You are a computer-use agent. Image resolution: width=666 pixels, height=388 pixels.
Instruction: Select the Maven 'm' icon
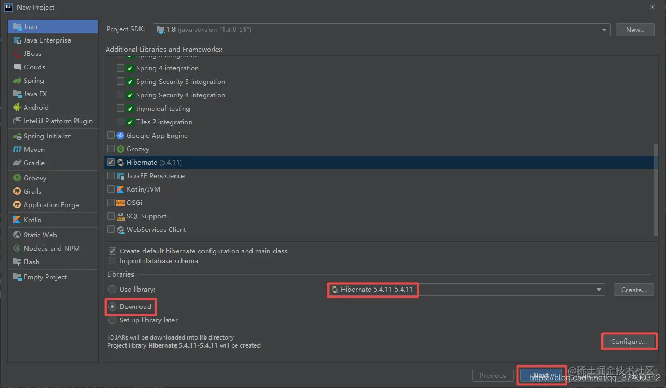tap(17, 149)
